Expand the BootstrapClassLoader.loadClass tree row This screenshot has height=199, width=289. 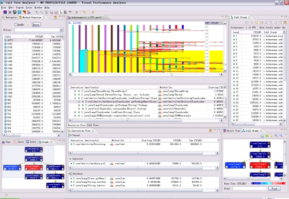[x=75, y=97]
